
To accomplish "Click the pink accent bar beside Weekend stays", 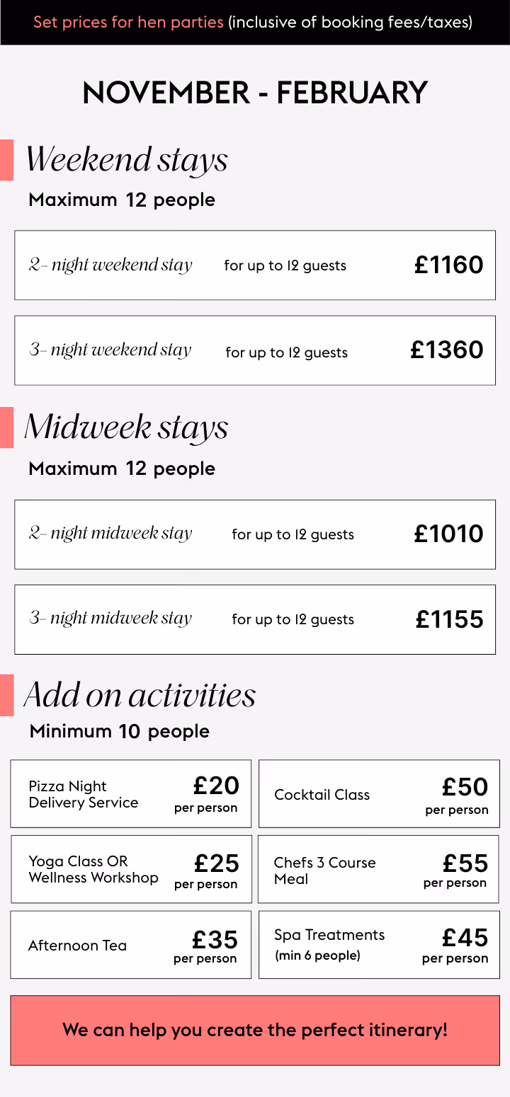I will [6, 160].
